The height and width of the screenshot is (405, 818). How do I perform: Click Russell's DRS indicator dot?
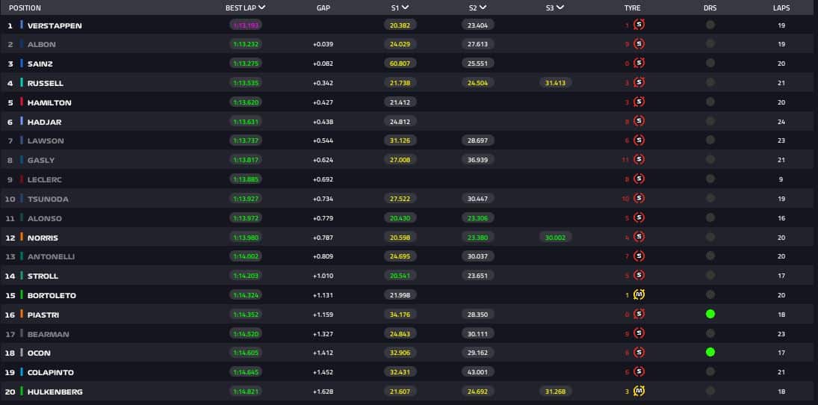coord(710,82)
